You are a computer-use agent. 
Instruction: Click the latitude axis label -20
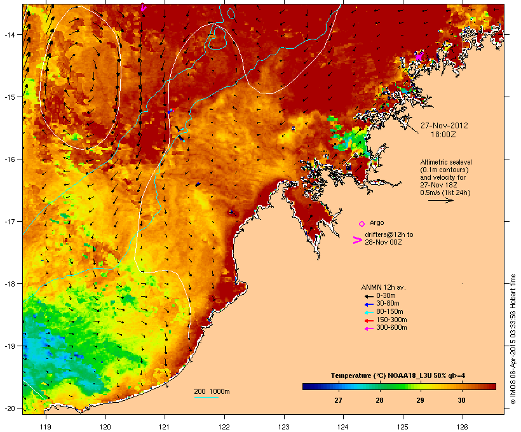tap(10, 408)
